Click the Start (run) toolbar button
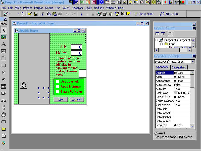This screenshot has height=151, width=201. pos(82,14)
